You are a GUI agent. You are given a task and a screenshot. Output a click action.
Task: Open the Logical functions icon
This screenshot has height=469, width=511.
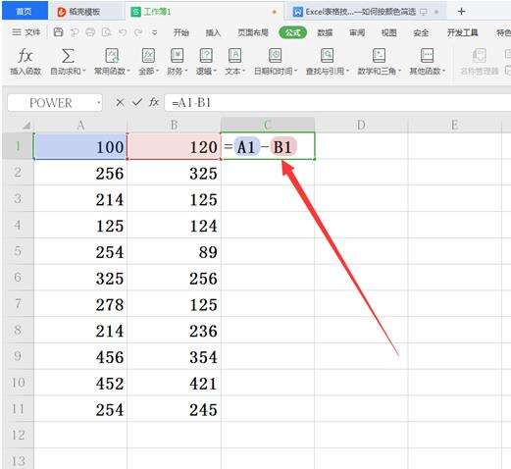tap(206, 56)
